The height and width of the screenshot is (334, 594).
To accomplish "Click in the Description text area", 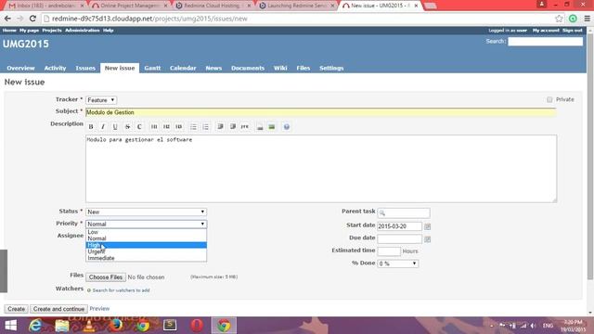I will coord(321,169).
